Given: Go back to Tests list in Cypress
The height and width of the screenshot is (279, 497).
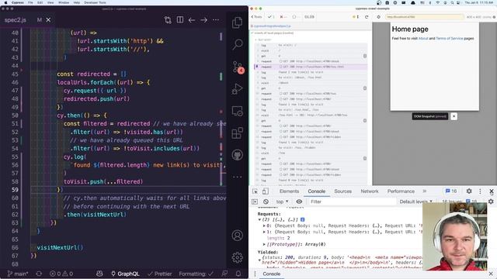Looking at the screenshot, I should tap(257, 17).
